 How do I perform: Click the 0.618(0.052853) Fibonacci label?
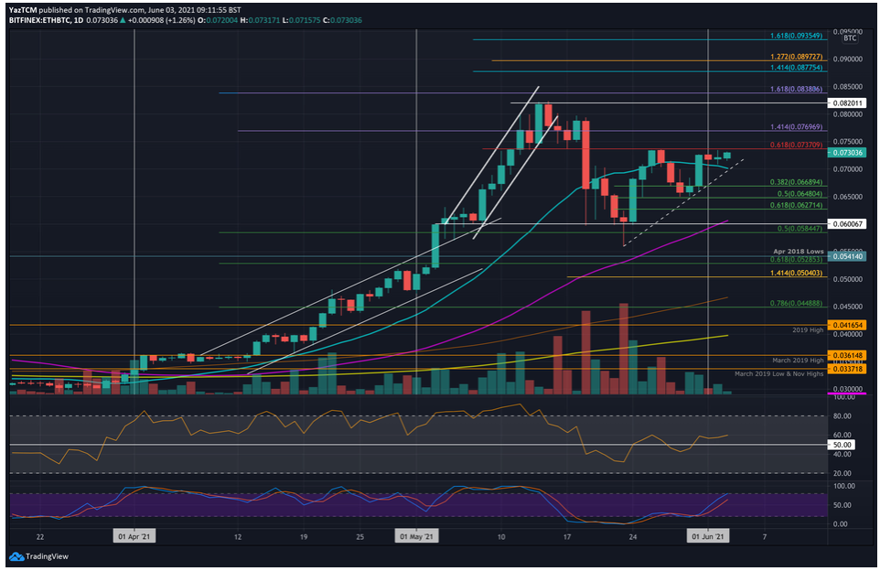797,259
